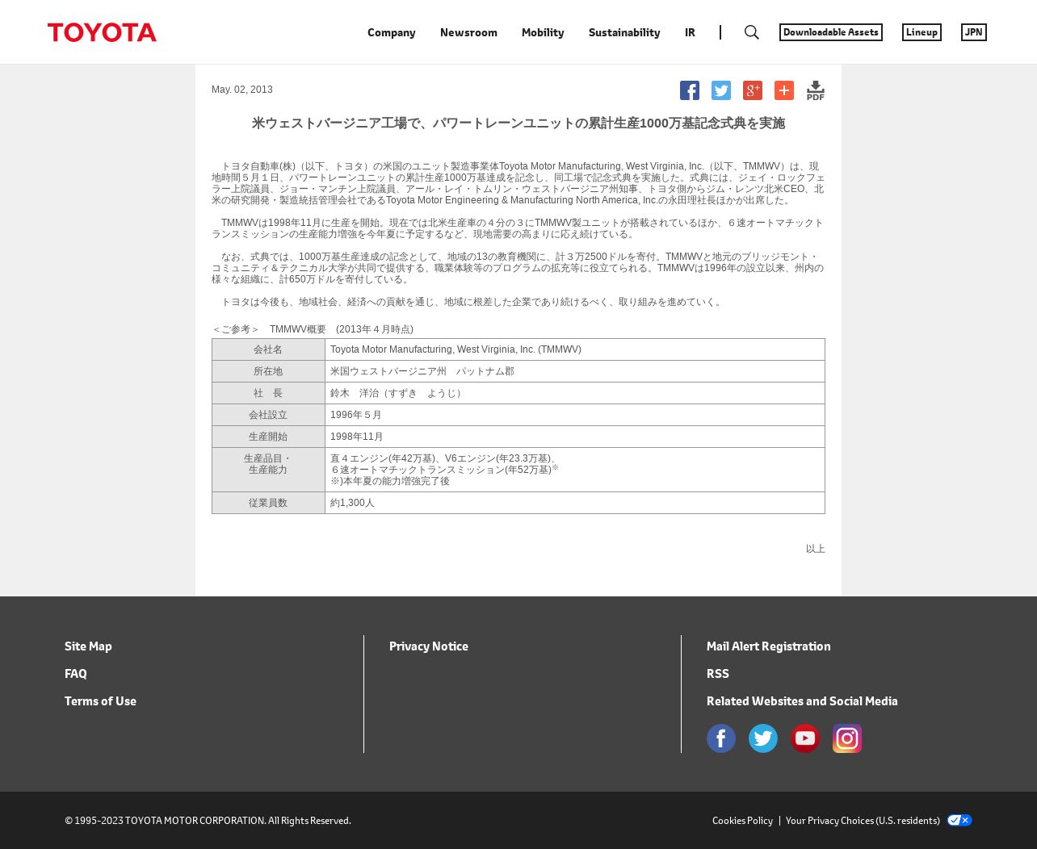Go to Downloadable Assets
1037x849 pixels.
coord(831,32)
